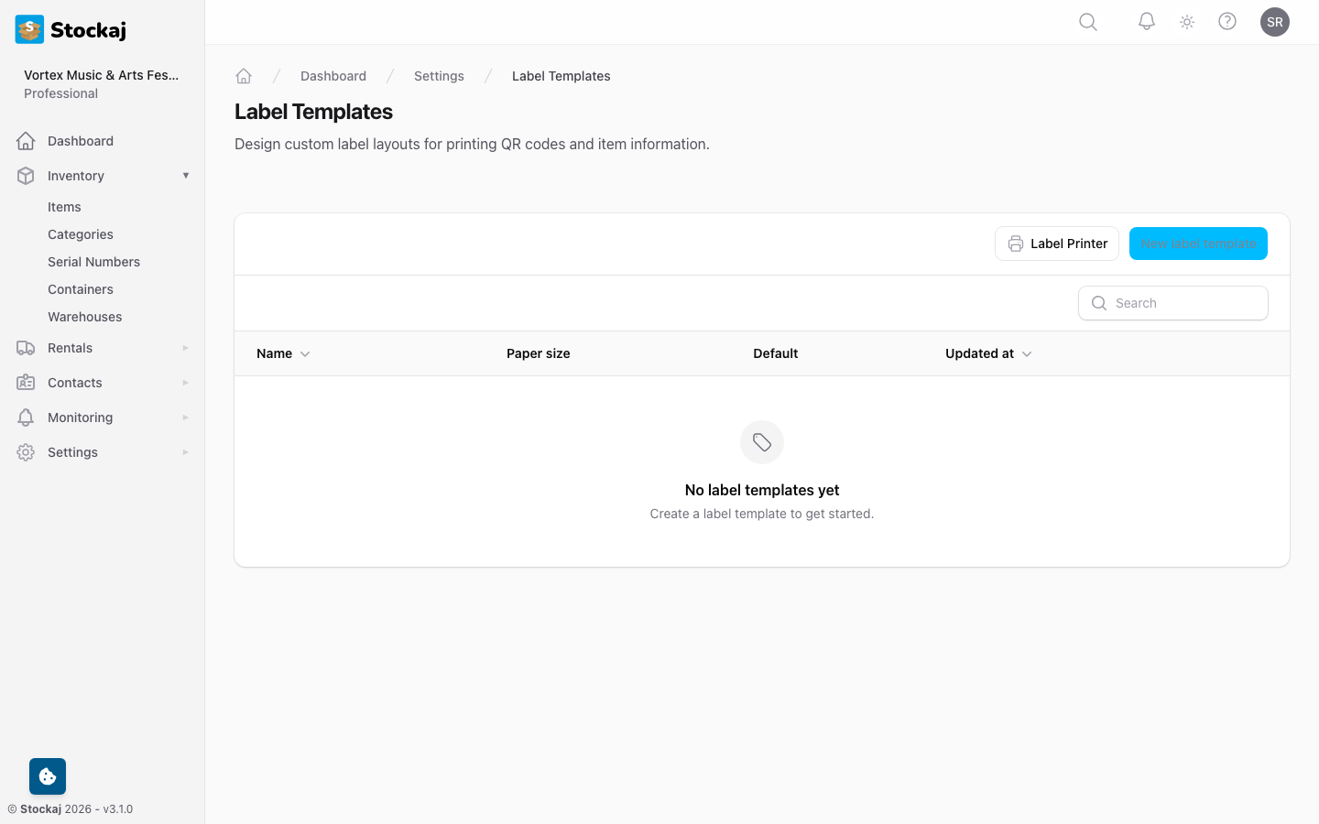Click the home icon in the breadcrumb

pyautogui.click(x=244, y=76)
